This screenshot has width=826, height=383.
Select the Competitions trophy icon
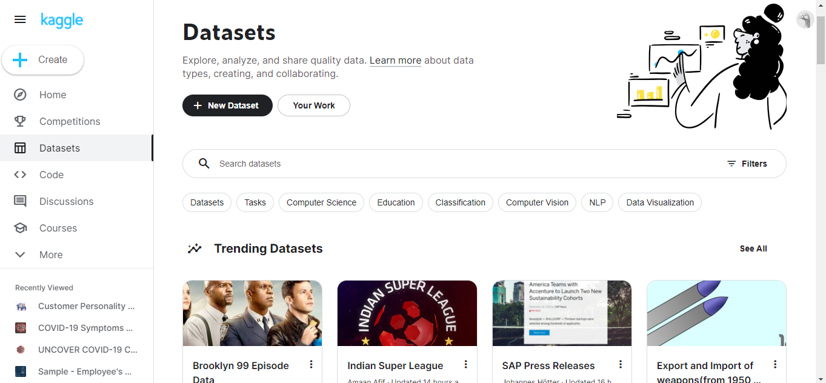click(20, 121)
